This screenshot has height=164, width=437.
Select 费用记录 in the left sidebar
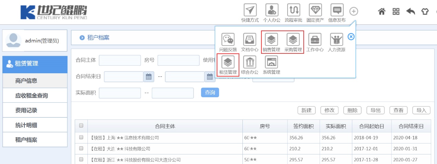(x=26, y=110)
